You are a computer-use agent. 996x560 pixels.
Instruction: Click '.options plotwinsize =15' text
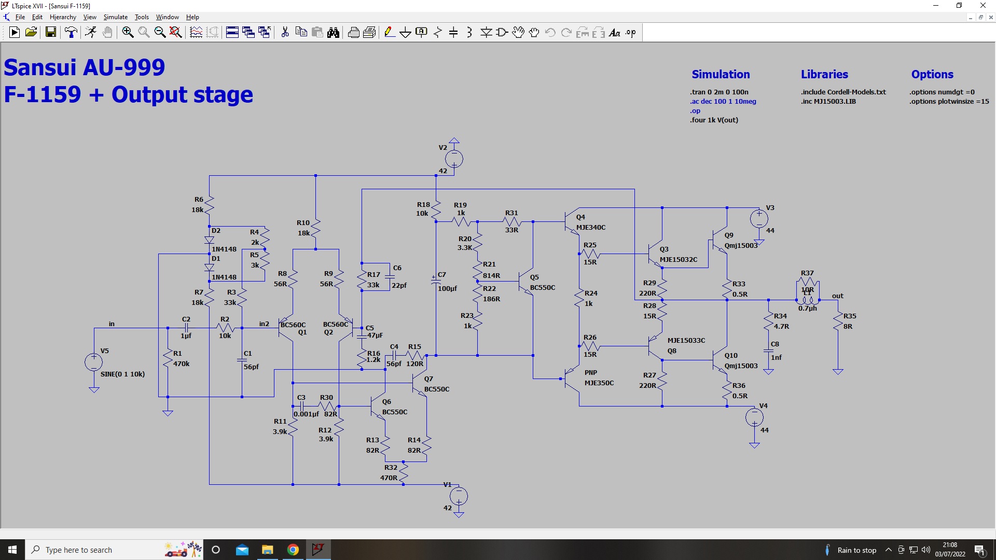pos(949,101)
